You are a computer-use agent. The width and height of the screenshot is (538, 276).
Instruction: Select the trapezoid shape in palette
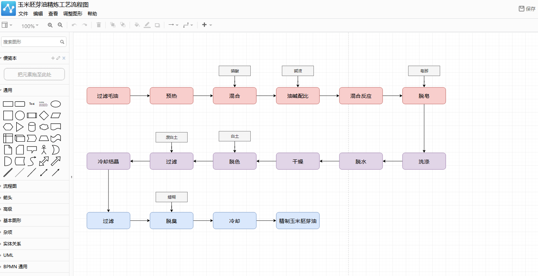[x=44, y=138]
